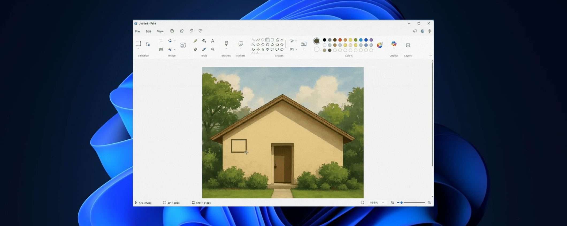Expand the Stickers dropdown arrow
567x226 pixels.
pyautogui.click(x=241, y=49)
